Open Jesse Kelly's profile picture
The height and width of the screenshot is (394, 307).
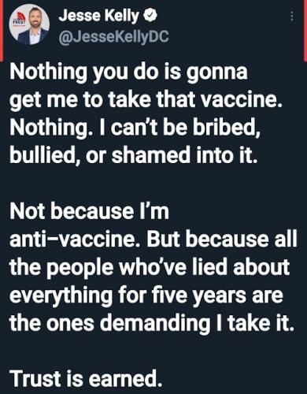click(x=30, y=25)
